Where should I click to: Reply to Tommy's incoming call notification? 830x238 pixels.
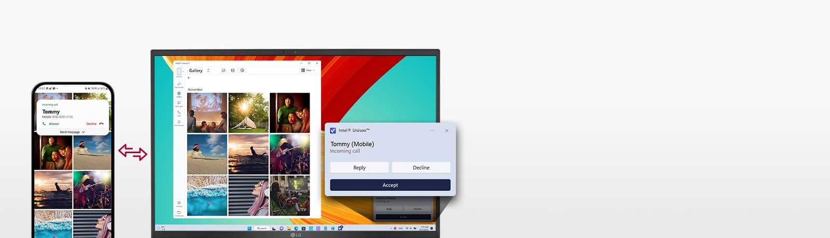(x=359, y=168)
